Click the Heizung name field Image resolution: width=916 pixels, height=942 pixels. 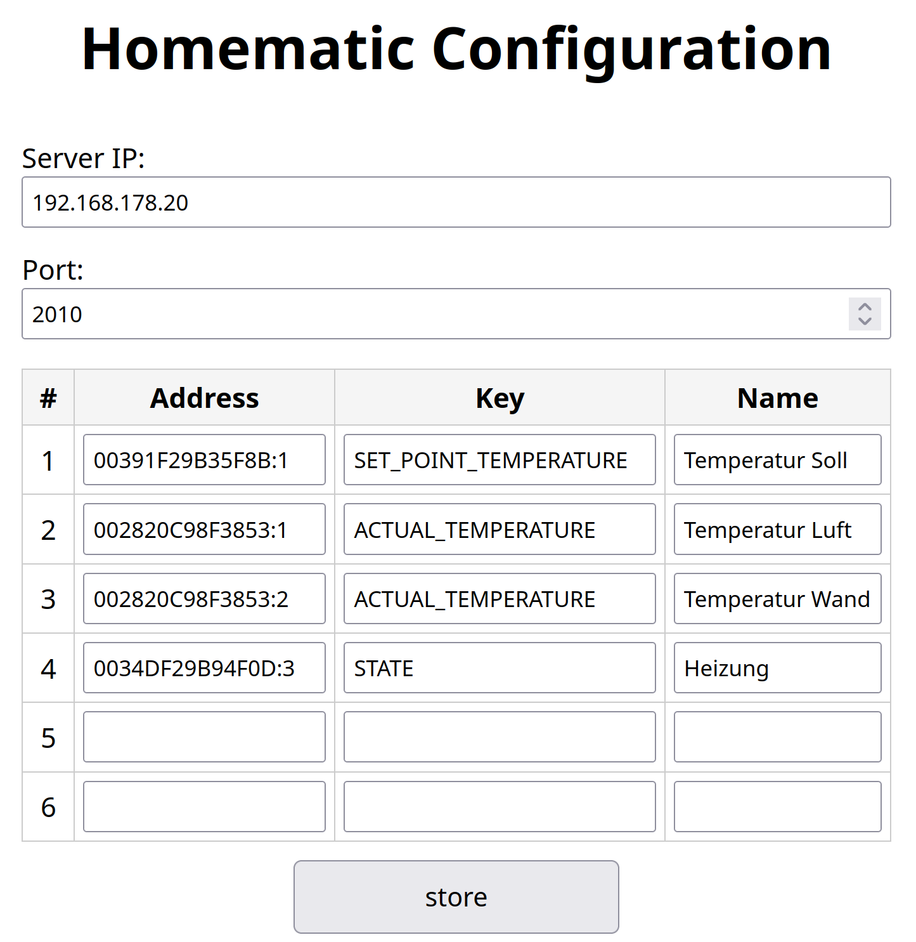tap(777, 667)
